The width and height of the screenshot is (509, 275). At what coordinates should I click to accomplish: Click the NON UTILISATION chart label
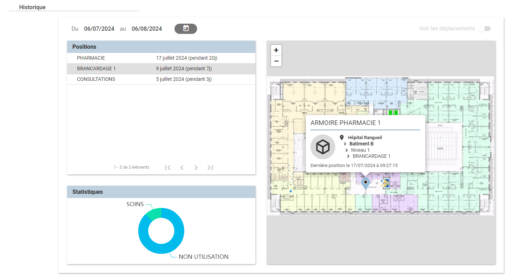pyautogui.click(x=203, y=257)
